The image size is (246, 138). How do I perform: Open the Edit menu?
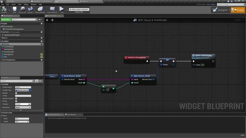coord(8,4)
